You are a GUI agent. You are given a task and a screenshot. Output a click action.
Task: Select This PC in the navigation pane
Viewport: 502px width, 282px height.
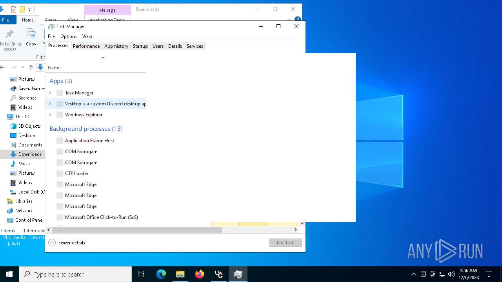pyautogui.click(x=22, y=117)
